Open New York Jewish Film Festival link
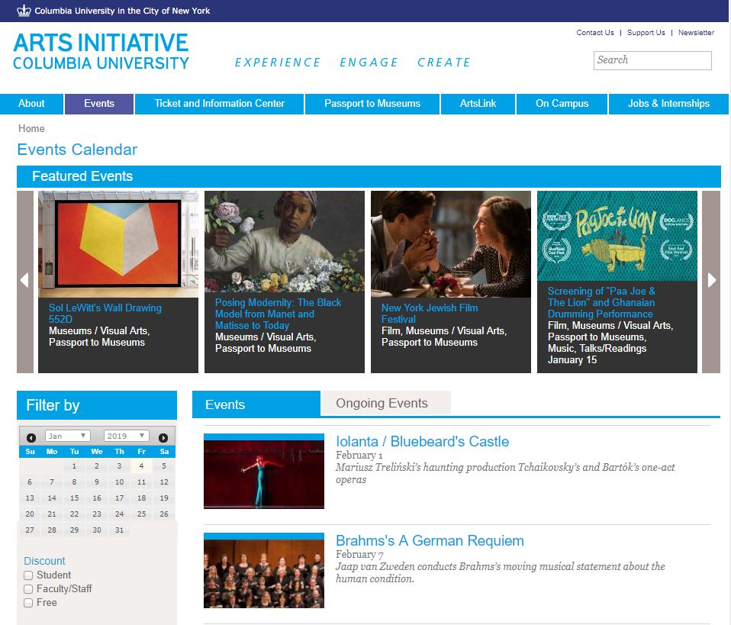This screenshot has height=625, width=731. (430, 314)
